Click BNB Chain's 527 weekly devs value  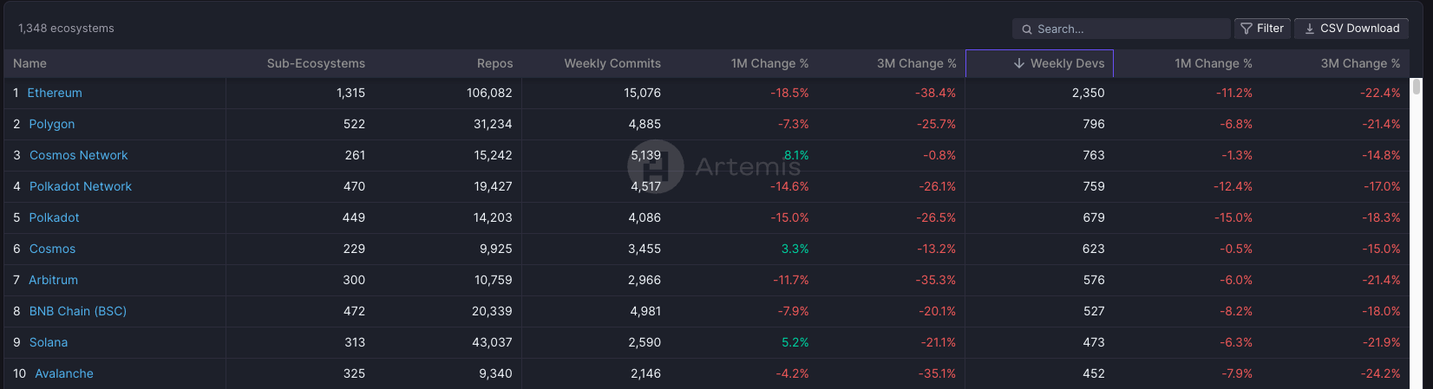(x=1094, y=311)
